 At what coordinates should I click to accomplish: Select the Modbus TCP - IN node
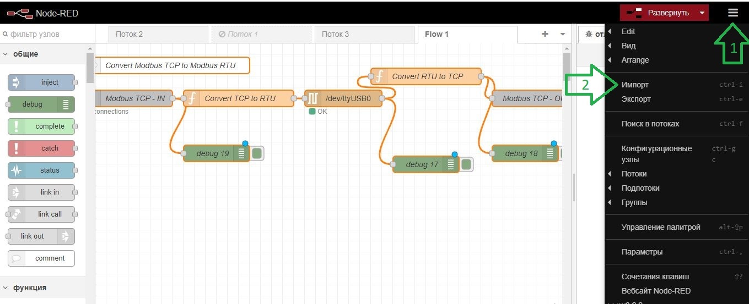tap(134, 98)
